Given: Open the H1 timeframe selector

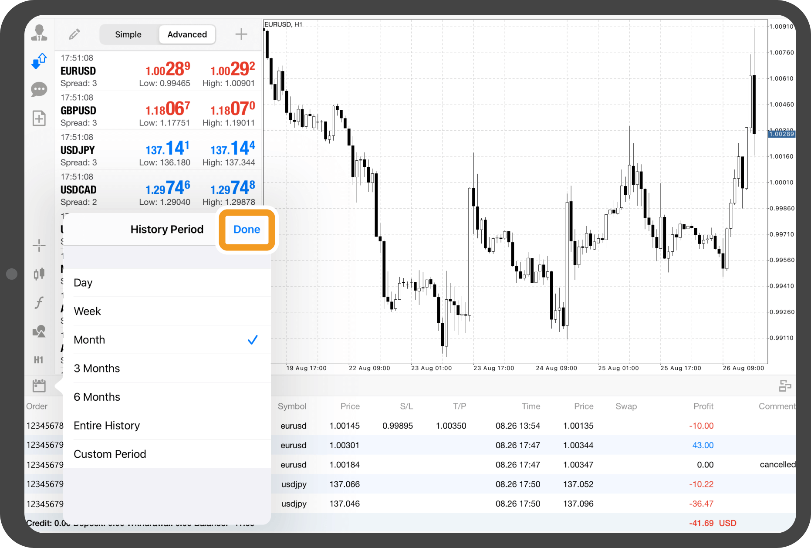Looking at the screenshot, I should click(39, 360).
